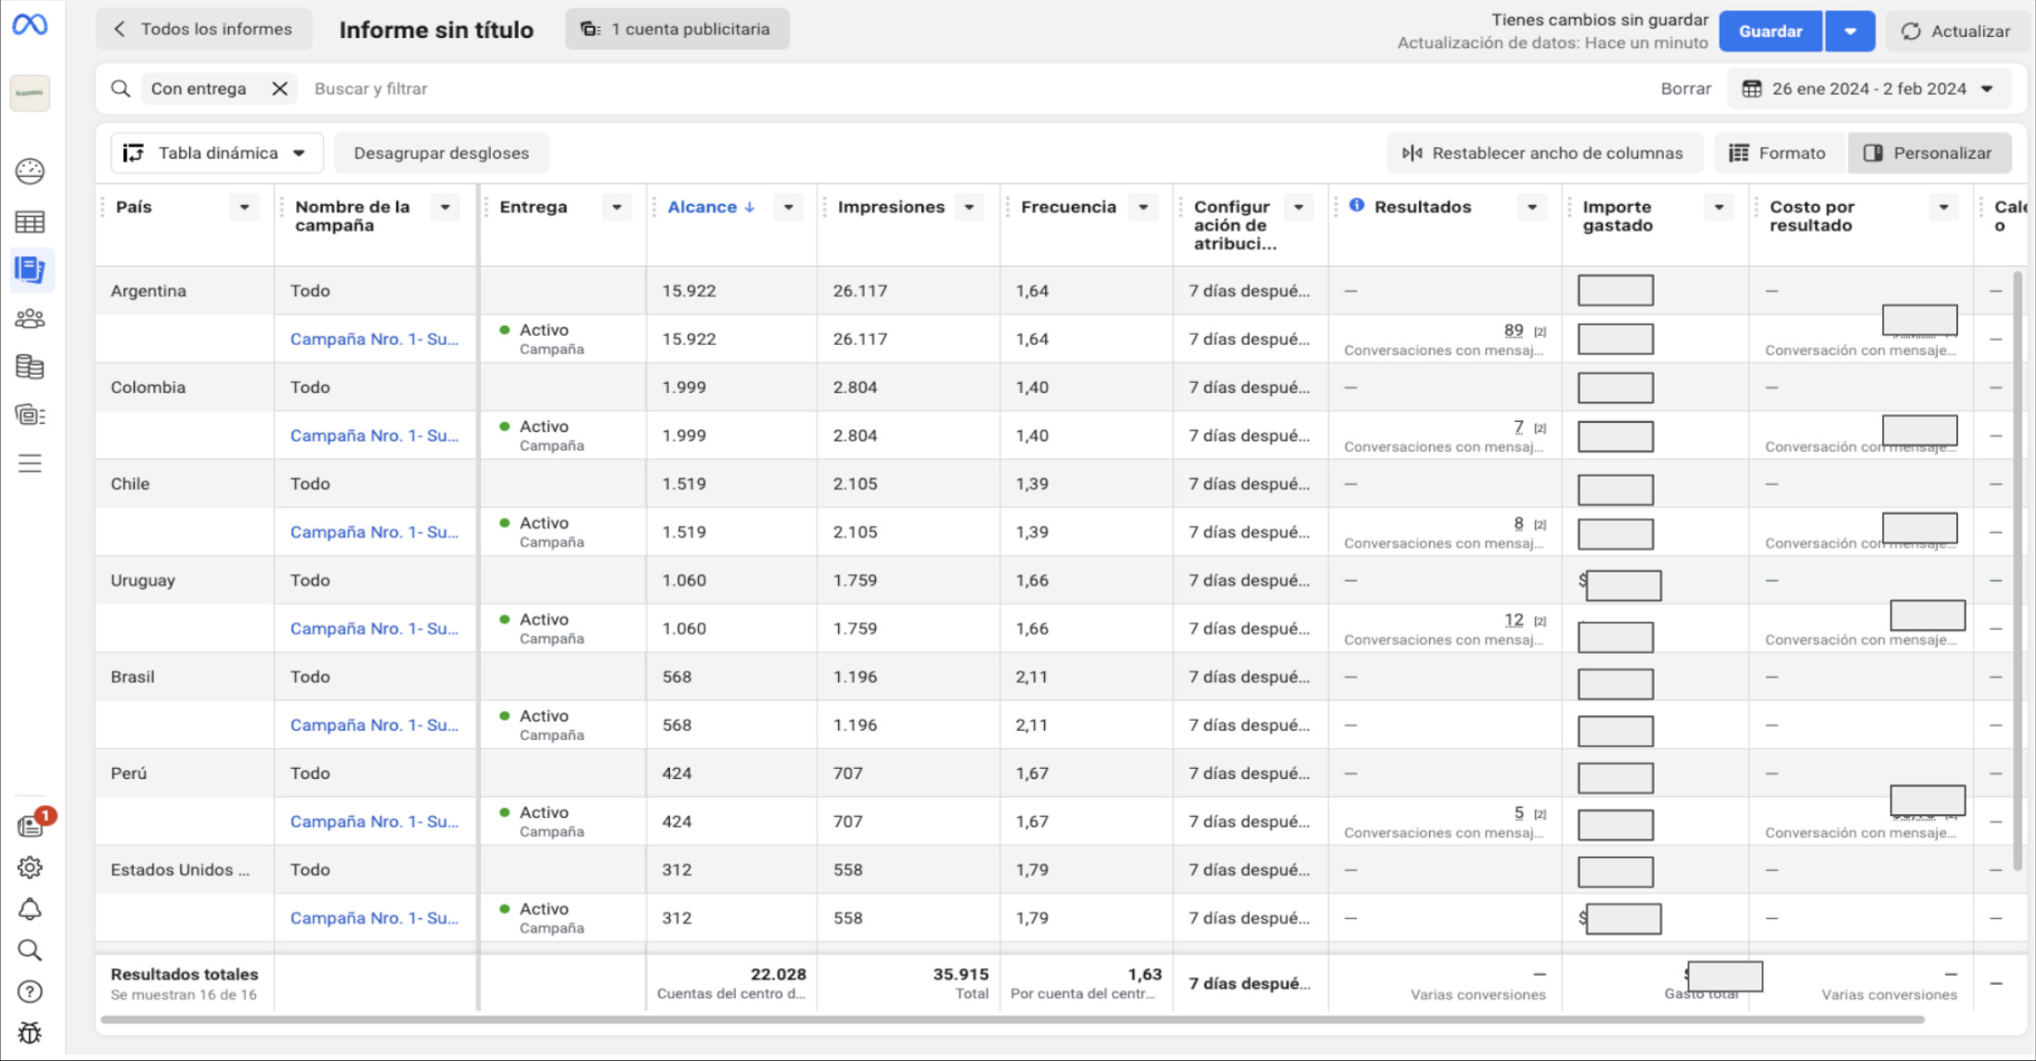Open the audiences people icon in sidebar

click(x=30, y=319)
